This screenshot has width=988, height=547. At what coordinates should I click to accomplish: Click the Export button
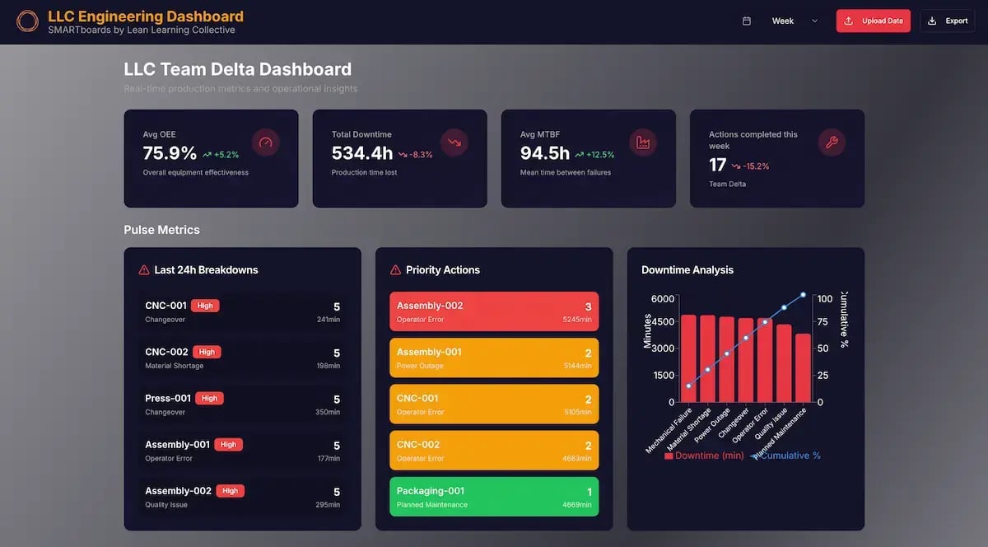coord(947,21)
